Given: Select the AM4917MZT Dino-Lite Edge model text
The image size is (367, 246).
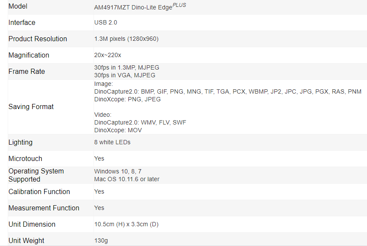Looking at the screenshot, I should [133, 7].
